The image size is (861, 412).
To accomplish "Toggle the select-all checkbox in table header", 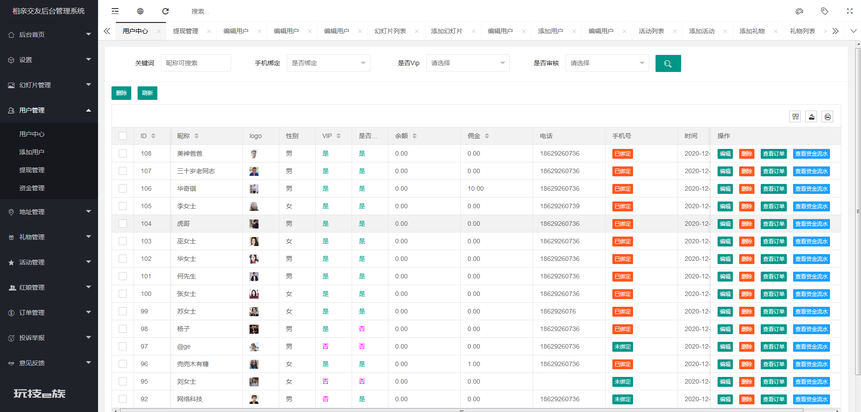I will pos(123,136).
